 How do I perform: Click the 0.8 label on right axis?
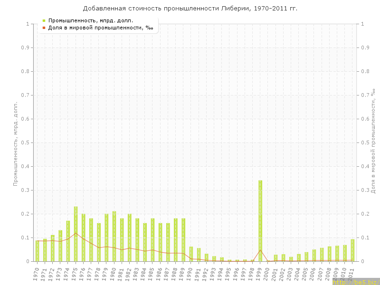point(366,71)
